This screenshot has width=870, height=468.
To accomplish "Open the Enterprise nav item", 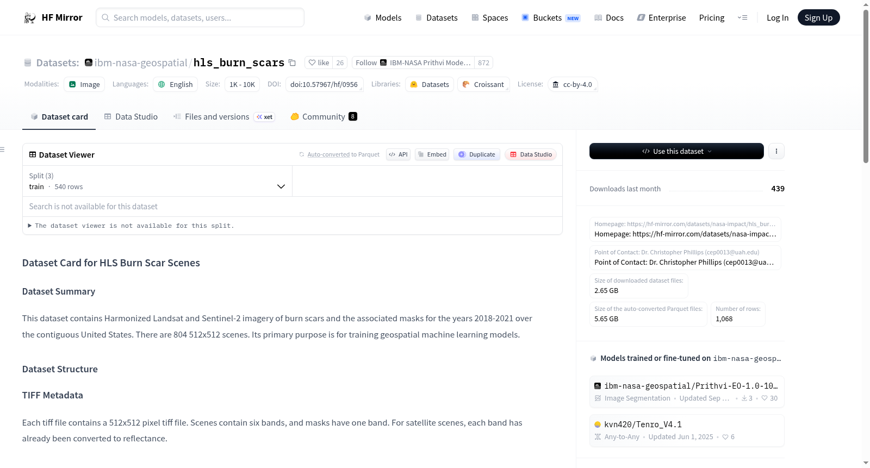I will coord(661,17).
